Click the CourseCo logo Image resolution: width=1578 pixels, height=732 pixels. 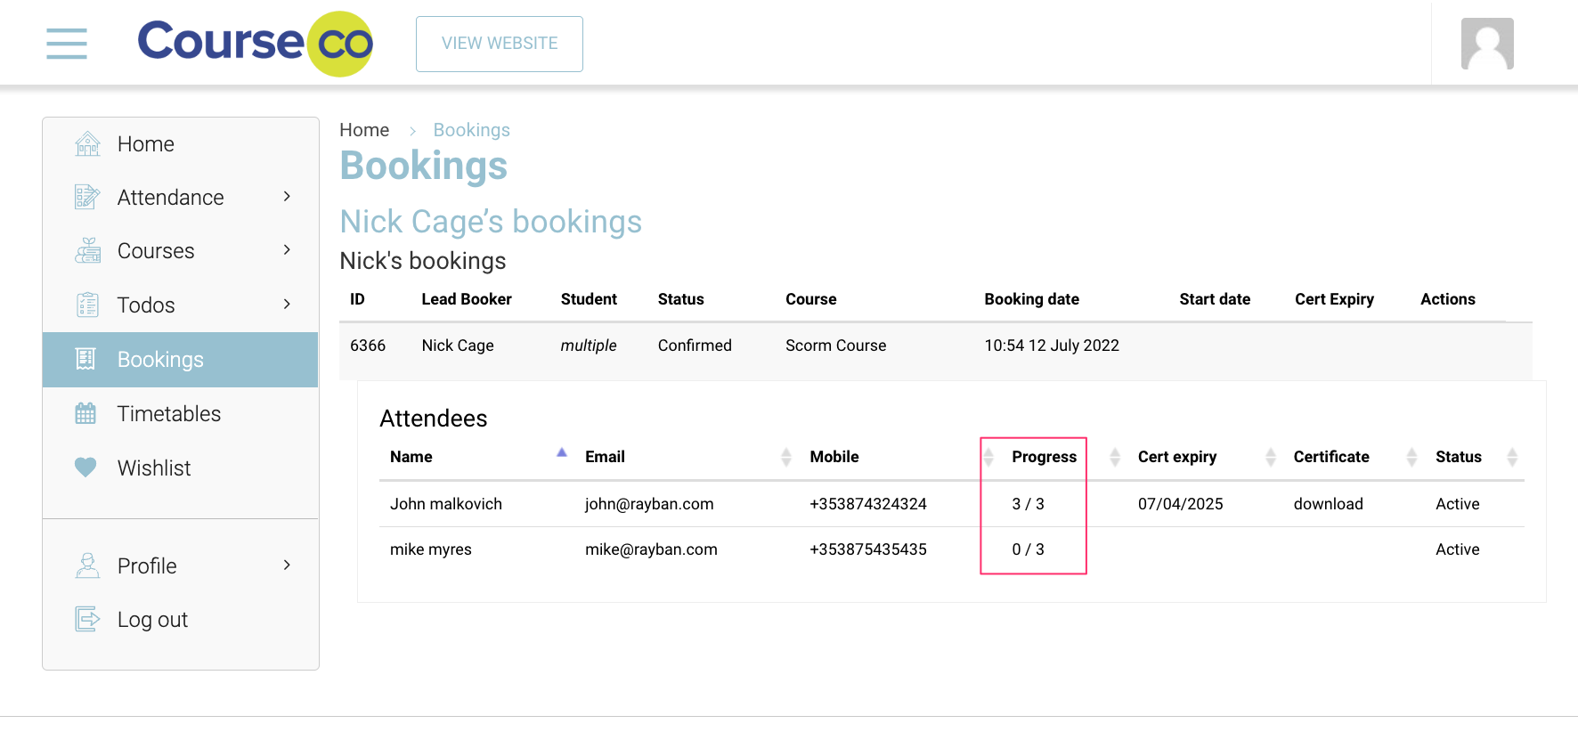255,44
